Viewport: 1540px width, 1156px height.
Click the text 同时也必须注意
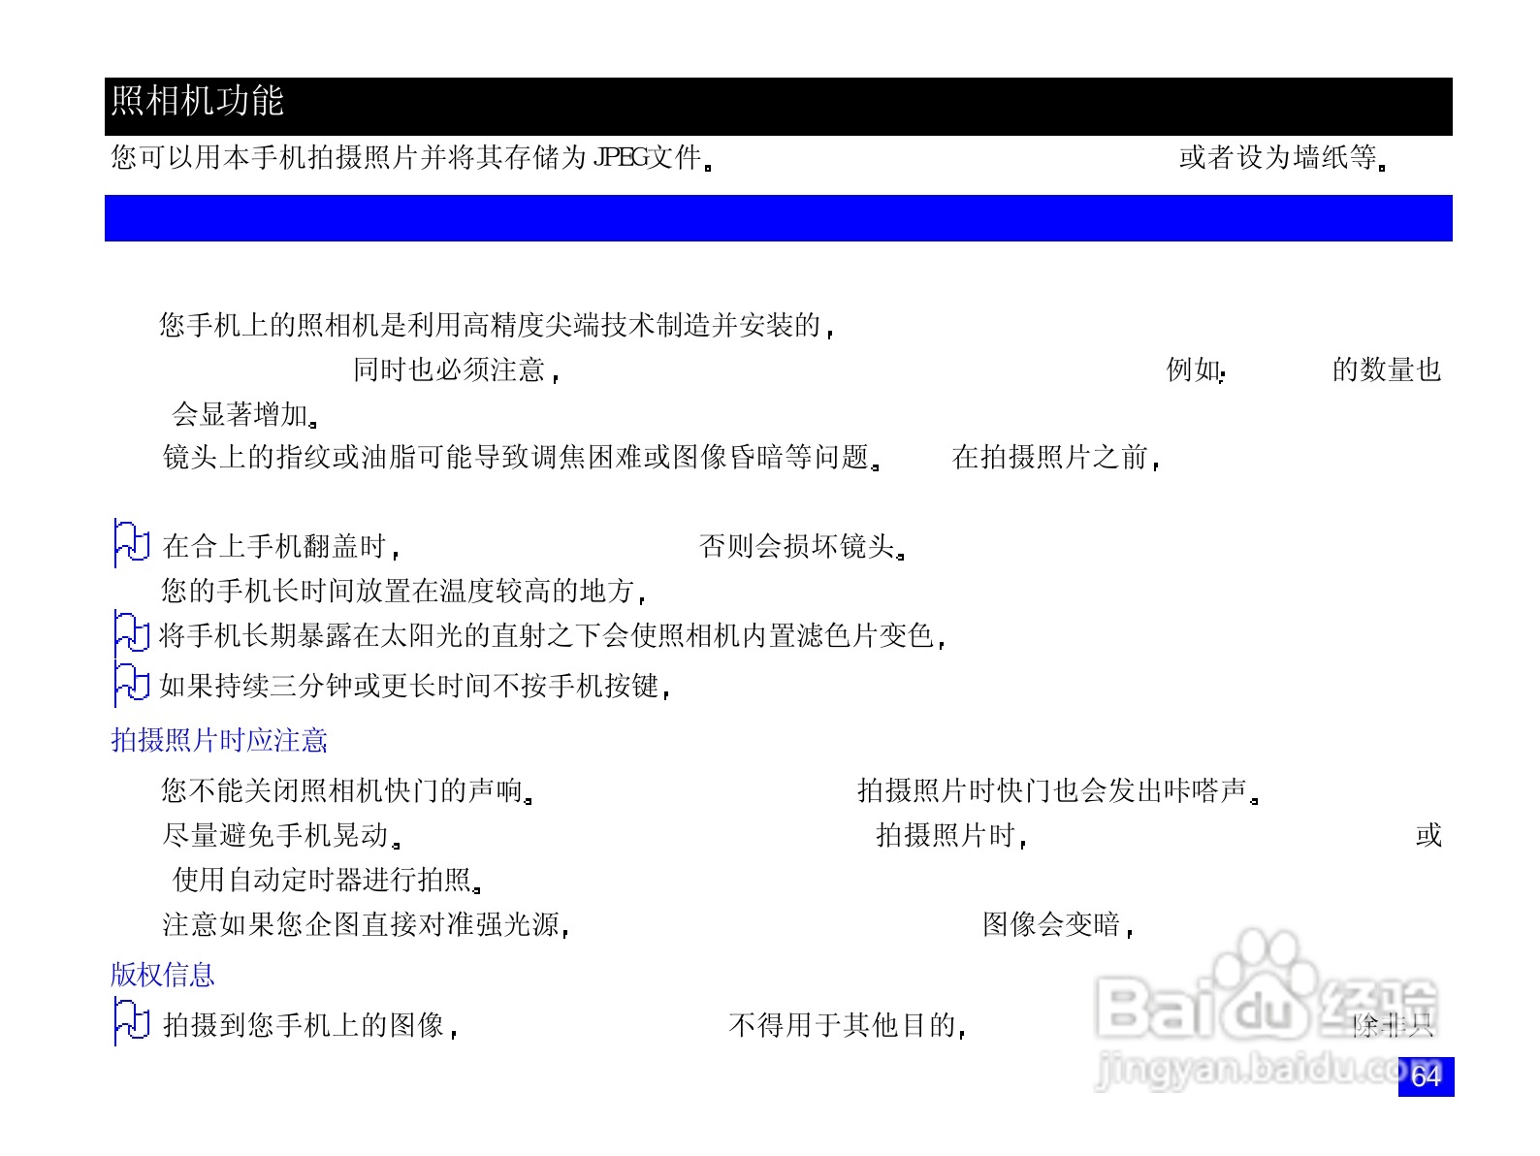[x=456, y=369]
